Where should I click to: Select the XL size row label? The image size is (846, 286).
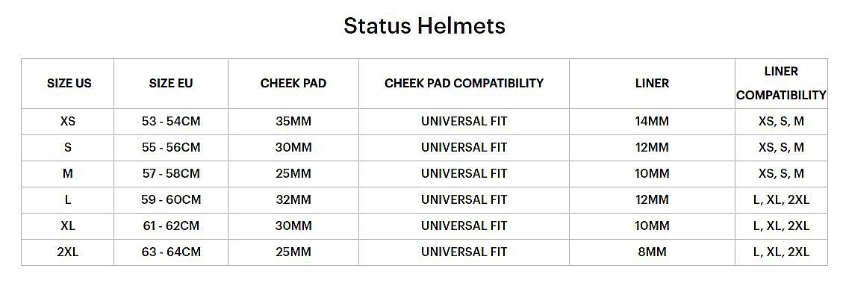pyautogui.click(x=67, y=226)
